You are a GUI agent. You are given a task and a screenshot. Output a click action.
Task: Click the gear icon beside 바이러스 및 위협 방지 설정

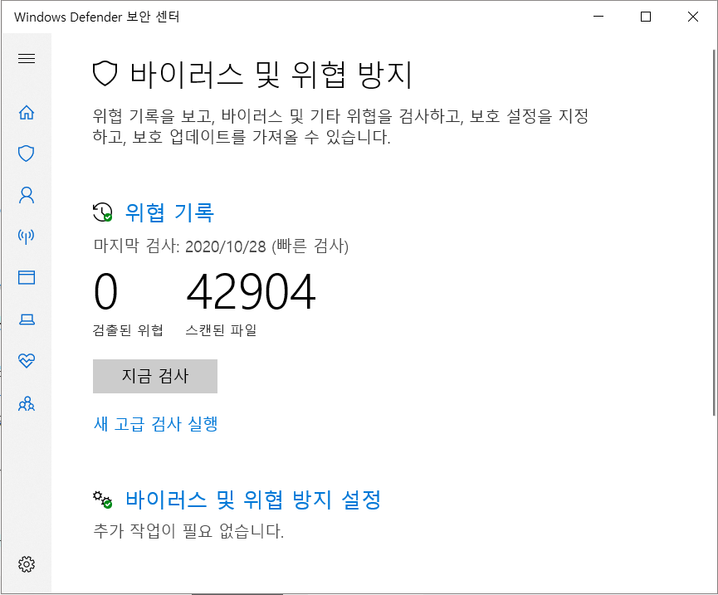(x=102, y=500)
